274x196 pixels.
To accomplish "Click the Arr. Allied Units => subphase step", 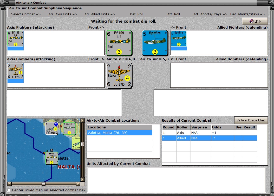I will click(100, 14).
